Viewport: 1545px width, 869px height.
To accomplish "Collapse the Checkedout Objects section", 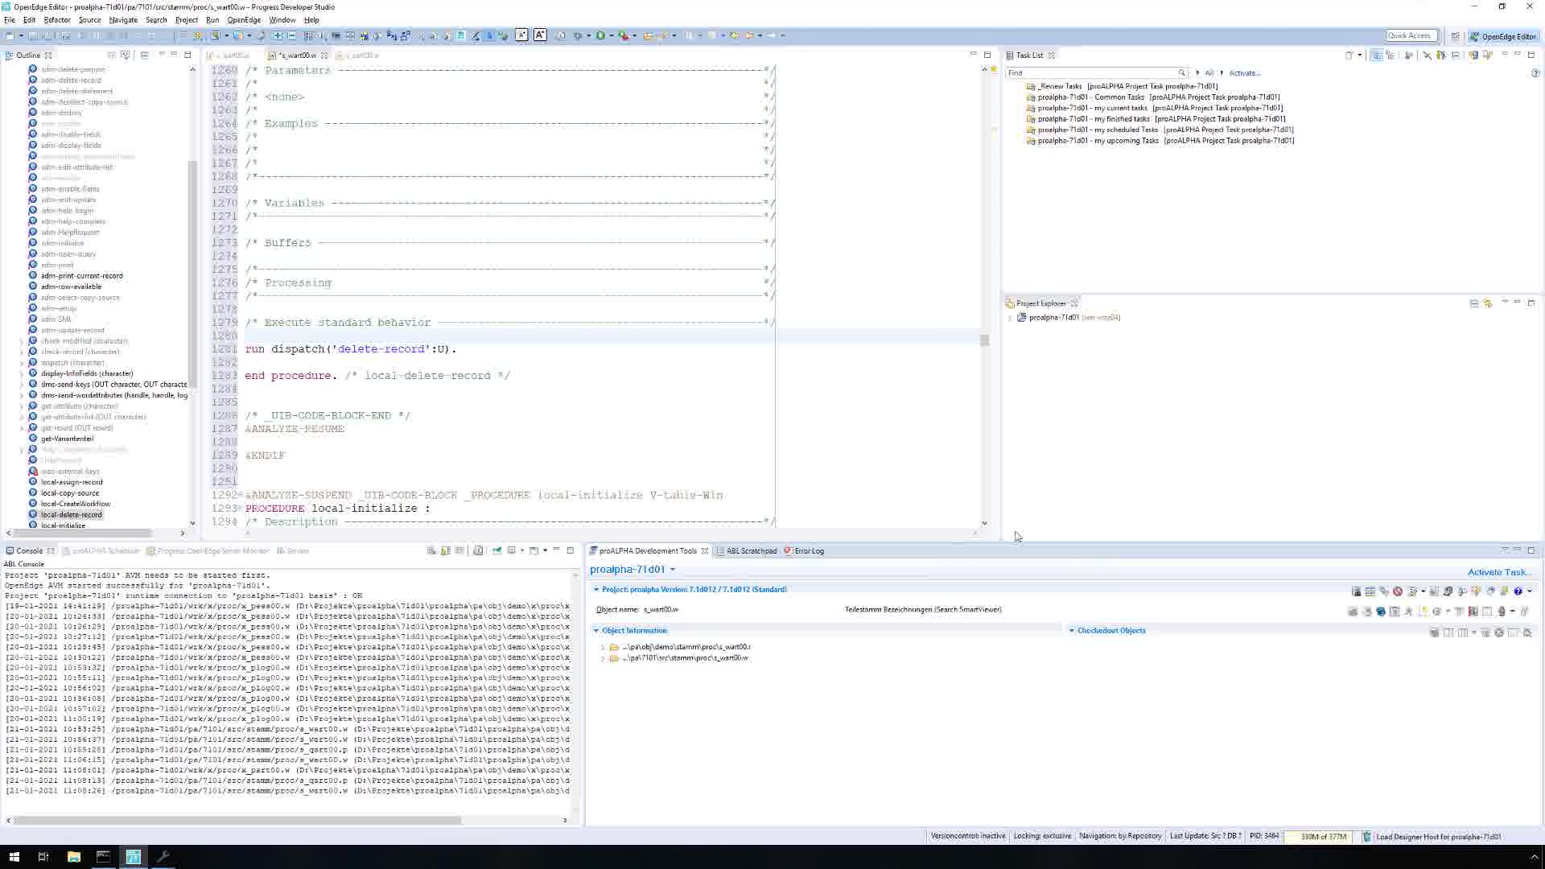I will 1071,631.
